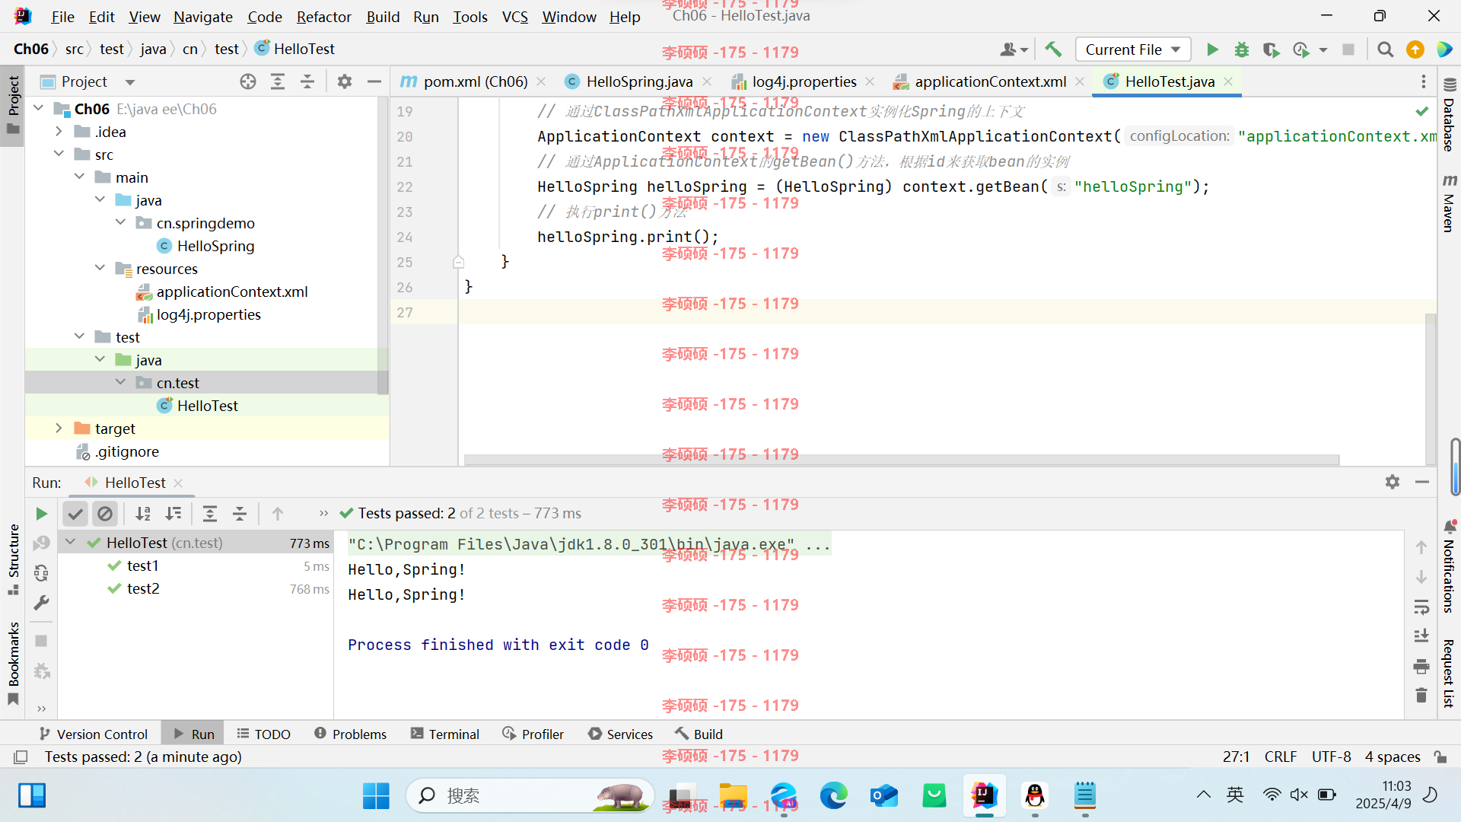Collapse all test results
Screen dimensions: 1461x822
(240, 514)
